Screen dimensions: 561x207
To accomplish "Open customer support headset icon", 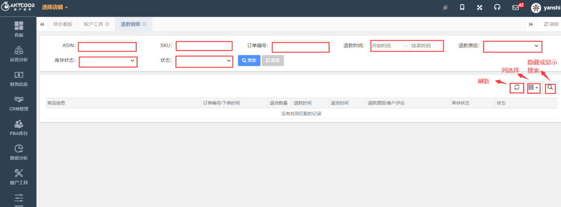I will click(497, 8).
